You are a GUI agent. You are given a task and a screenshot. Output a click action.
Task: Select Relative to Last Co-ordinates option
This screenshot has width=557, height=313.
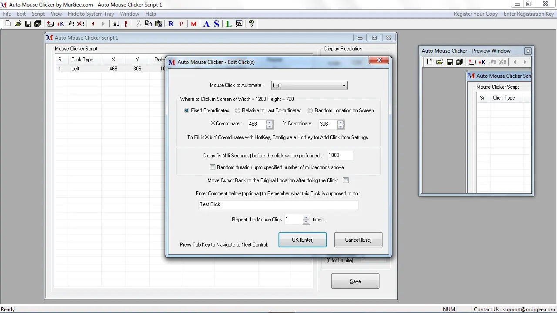pos(238,110)
